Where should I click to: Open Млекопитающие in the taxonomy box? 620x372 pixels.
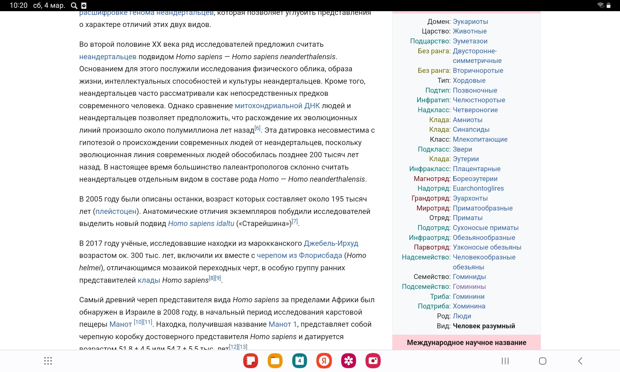coord(480,139)
